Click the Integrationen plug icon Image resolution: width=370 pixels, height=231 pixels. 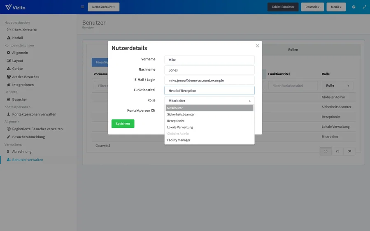pyautogui.click(x=9, y=85)
